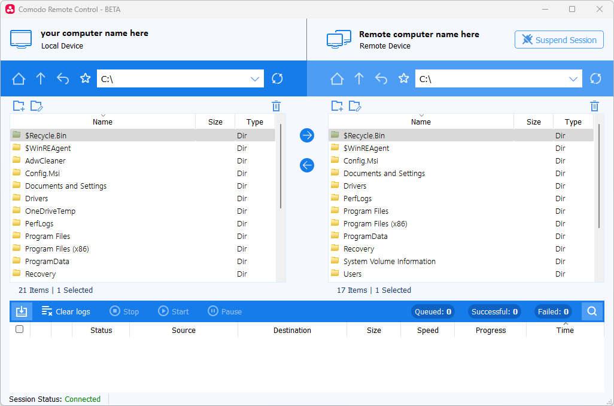Screen dimensions: 614x406
Task: Click the local pane Home icon
Action: tap(19, 78)
